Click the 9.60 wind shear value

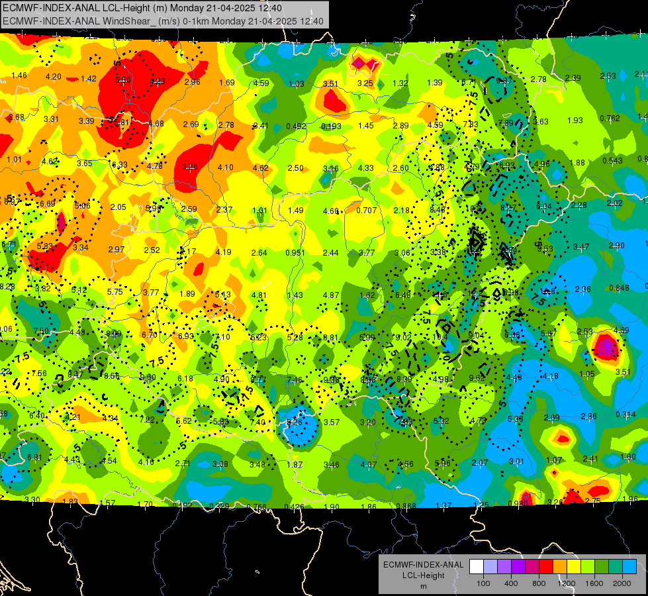148,377
